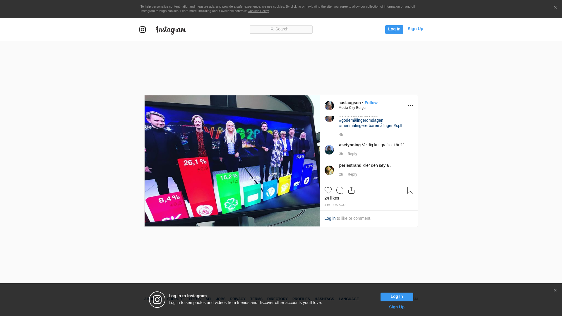Open the HASHTAGS footer link
This screenshot has height=316, width=562.
324,299
